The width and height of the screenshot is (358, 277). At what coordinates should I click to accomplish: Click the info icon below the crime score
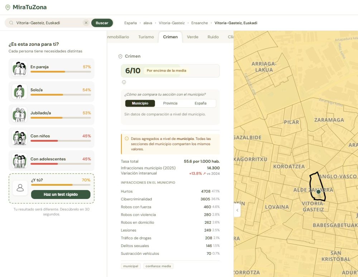tap(124, 82)
